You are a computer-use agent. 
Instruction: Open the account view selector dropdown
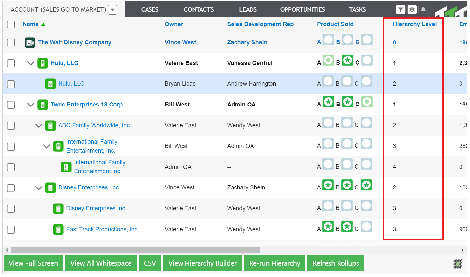[112, 9]
